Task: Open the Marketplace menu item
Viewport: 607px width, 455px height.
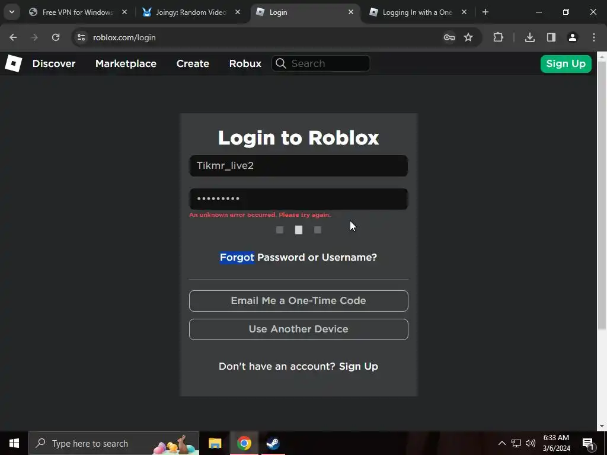Action: click(126, 63)
